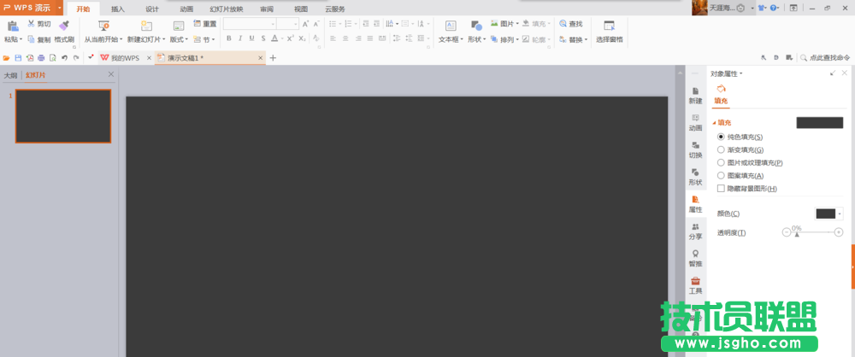This screenshot has height=357, width=855.
Task: Open the Share (分享) sidebar panel
Action: pos(695,231)
